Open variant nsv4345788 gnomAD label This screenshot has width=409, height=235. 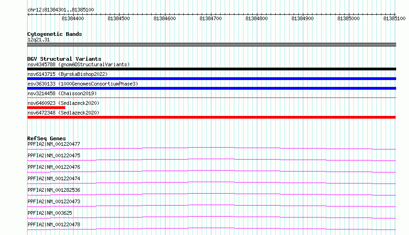(x=79, y=64)
